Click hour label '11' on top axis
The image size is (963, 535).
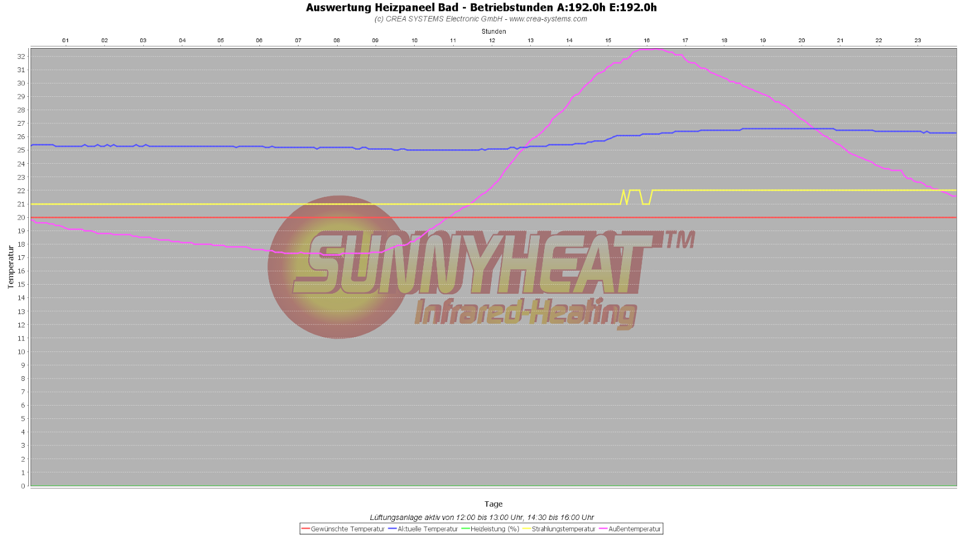(453, 40)
